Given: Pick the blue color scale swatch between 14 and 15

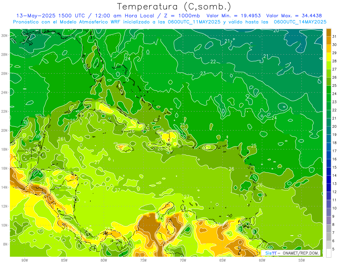Looking at the screenshot, I should pyautogui.click(x=329, y=171).
